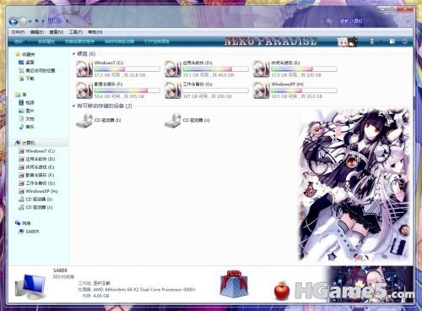Viewport: 422px width, 311px height.
Task: Select the CD 驱动器 (I:) drive icon
Action: point(84,121)
